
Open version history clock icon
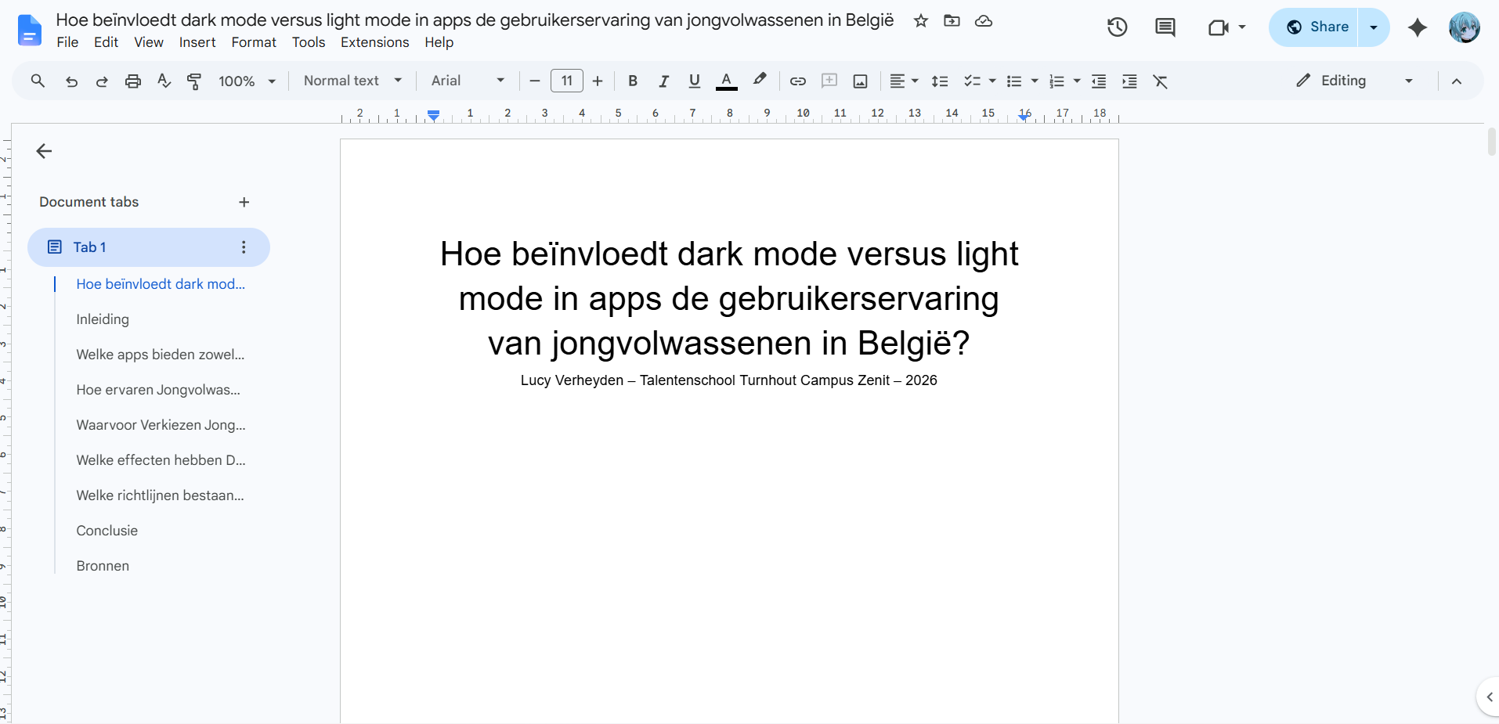[x=1117, y=27]
